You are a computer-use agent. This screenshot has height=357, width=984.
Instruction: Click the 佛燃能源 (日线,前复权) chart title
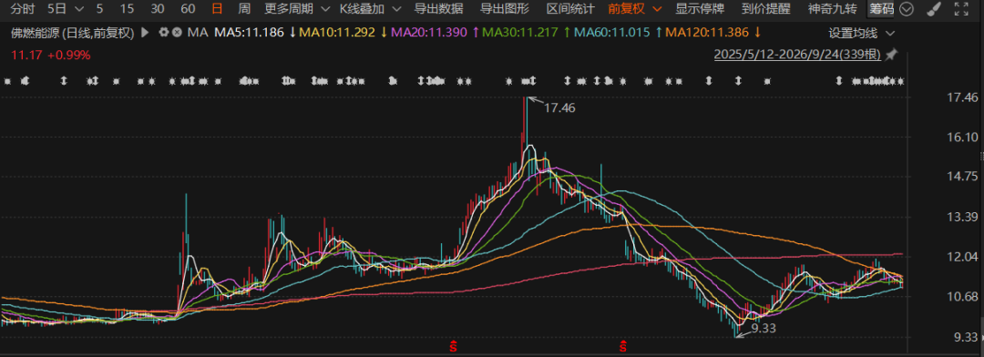click(x=73, y=33)
